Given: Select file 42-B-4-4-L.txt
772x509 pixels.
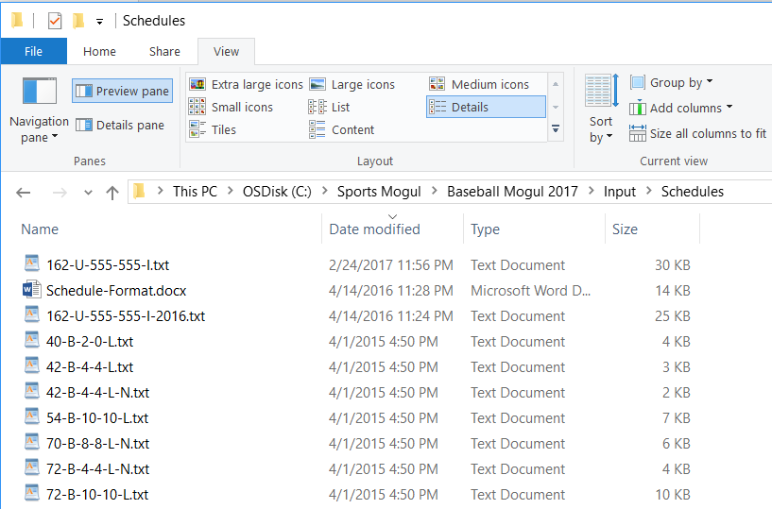Looking at the screenshot, I should (90, 367).
